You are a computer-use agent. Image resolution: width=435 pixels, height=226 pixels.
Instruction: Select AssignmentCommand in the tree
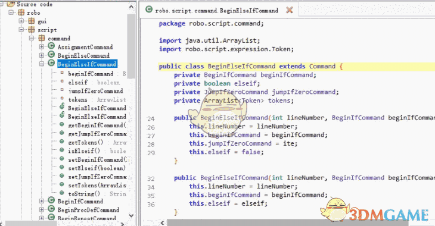pyautogui.click(x=85, y=47)
